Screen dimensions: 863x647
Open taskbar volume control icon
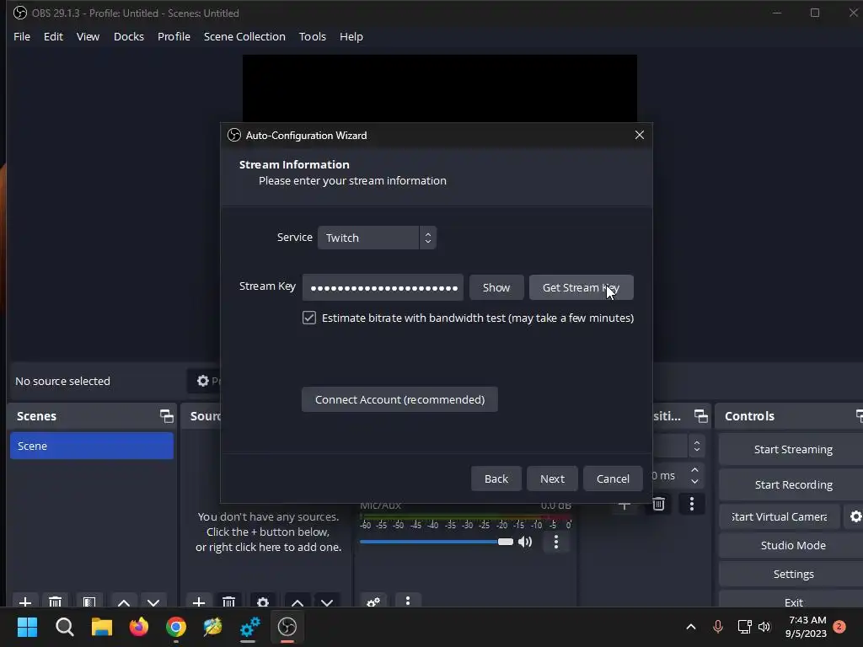coord(764,627)
